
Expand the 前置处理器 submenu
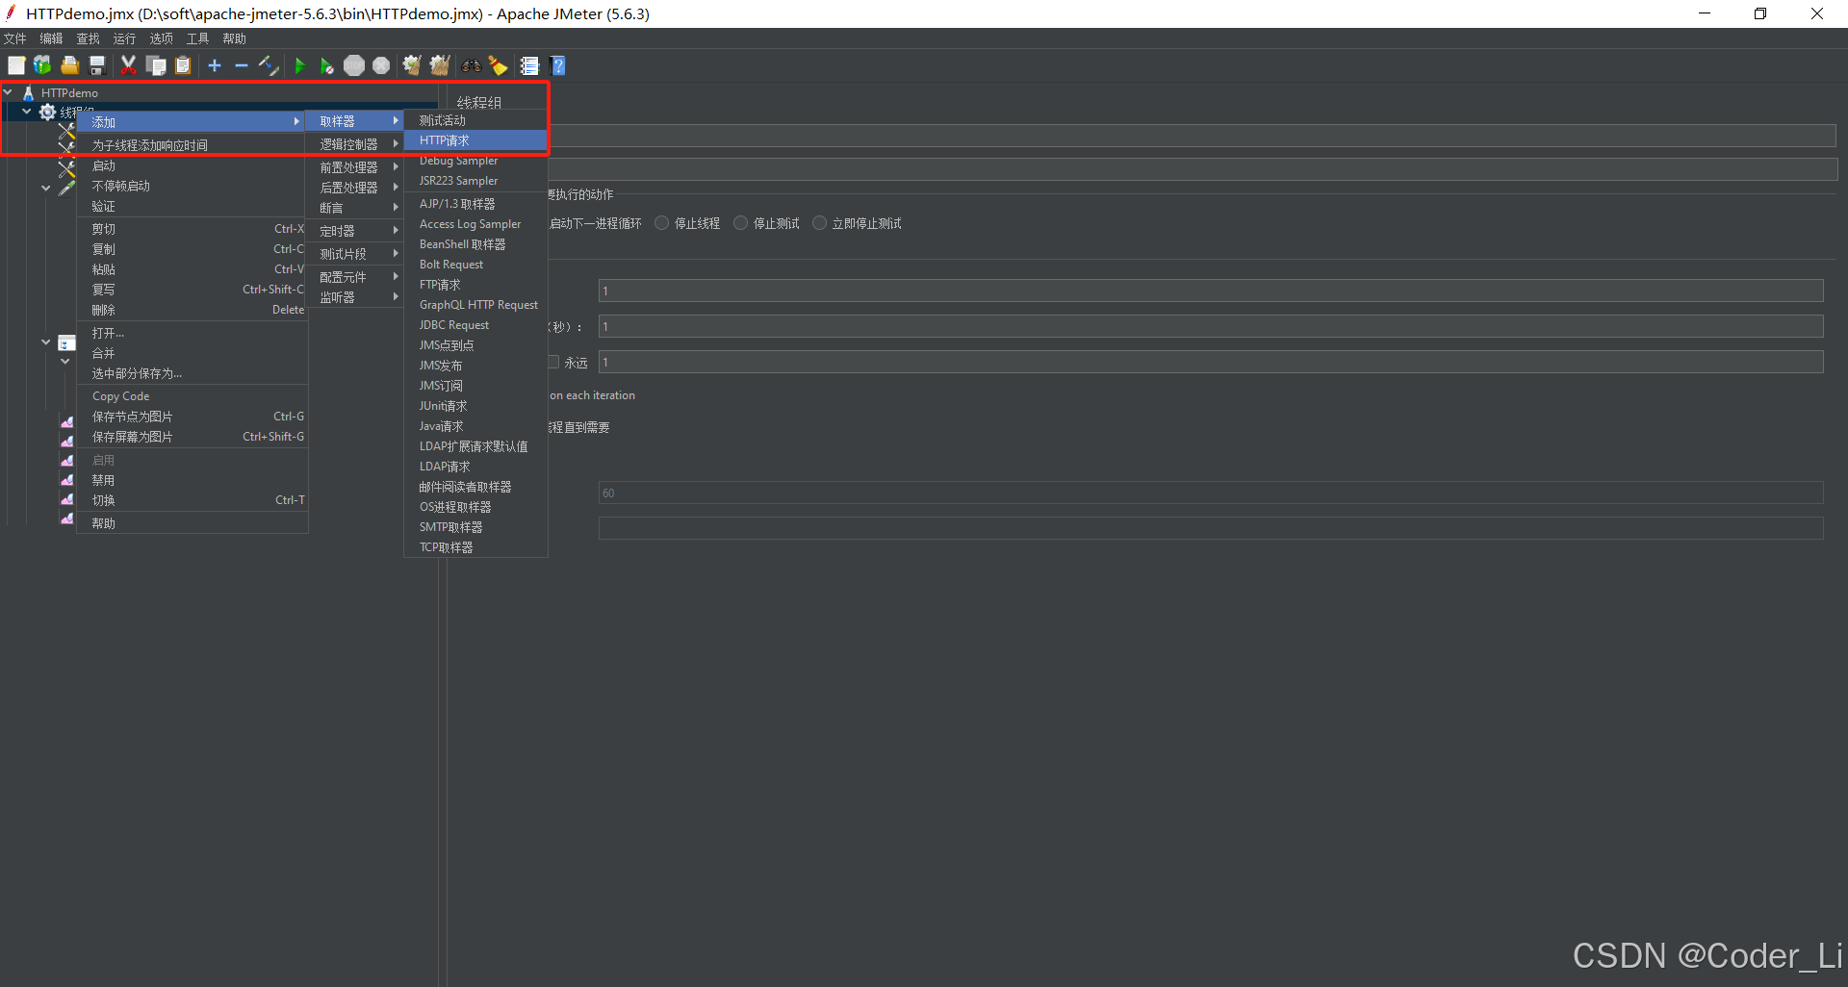click(x=355, y=167)
